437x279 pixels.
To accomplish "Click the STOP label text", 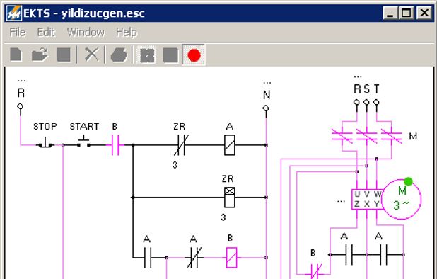I will click(x=45, y=126).
